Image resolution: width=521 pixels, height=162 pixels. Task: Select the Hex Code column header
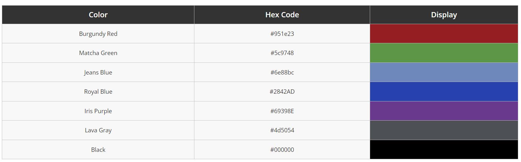pos(282,15)
